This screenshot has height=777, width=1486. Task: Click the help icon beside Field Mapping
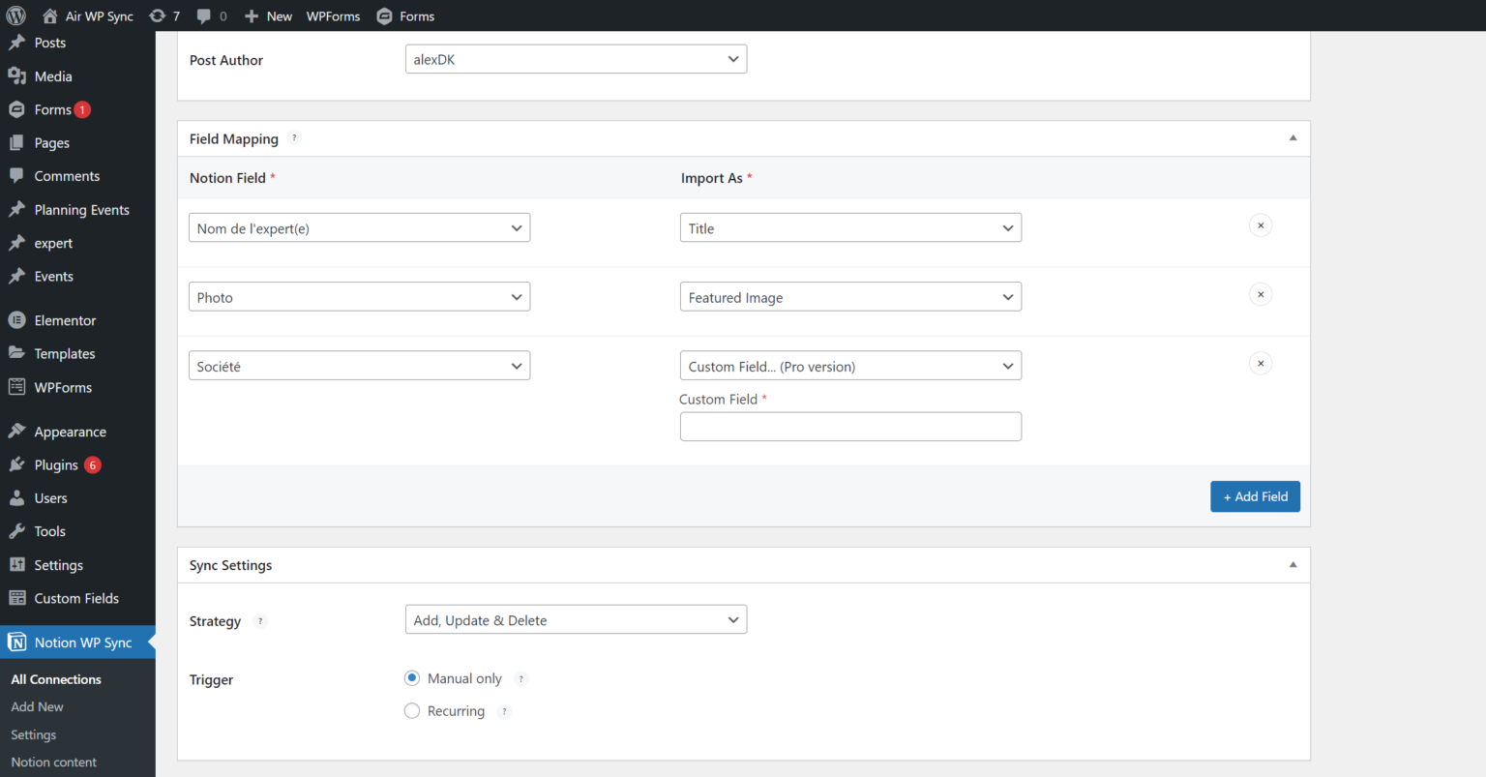294,138
